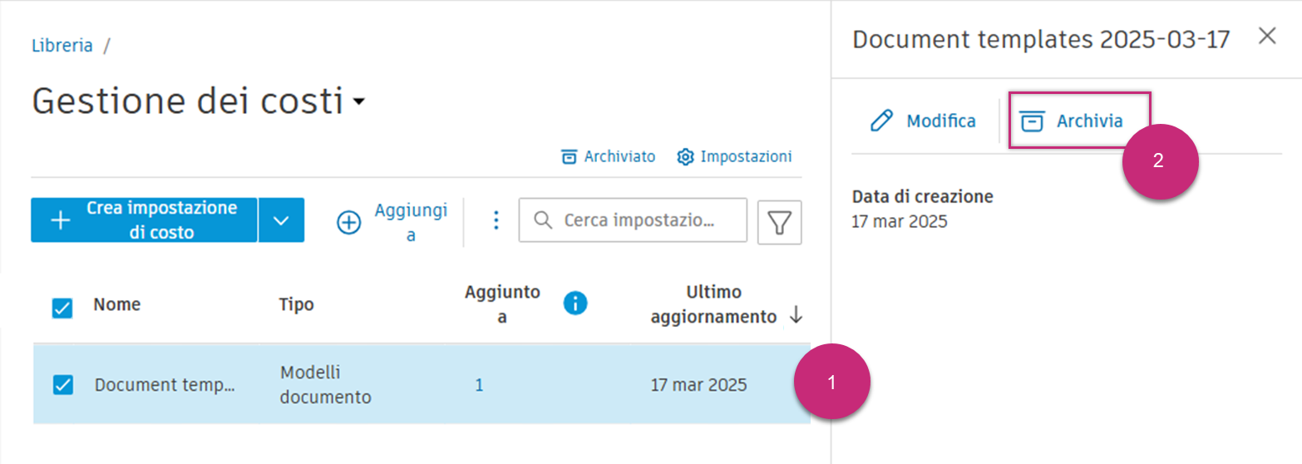Uncheck the Document templates row checkbox
1302x464 pixels.
click(x=62, y=384)
